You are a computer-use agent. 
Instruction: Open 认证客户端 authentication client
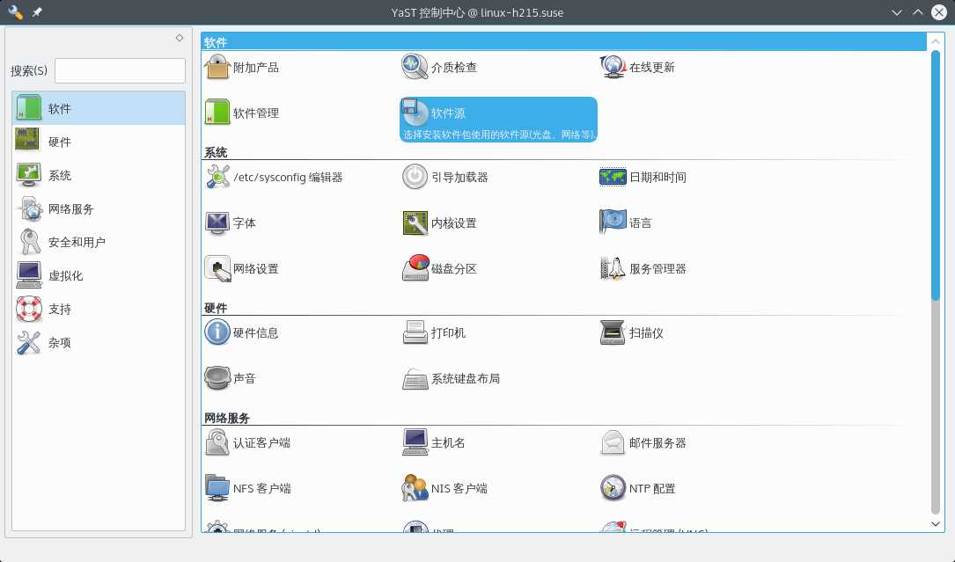(x=247, y=442)
